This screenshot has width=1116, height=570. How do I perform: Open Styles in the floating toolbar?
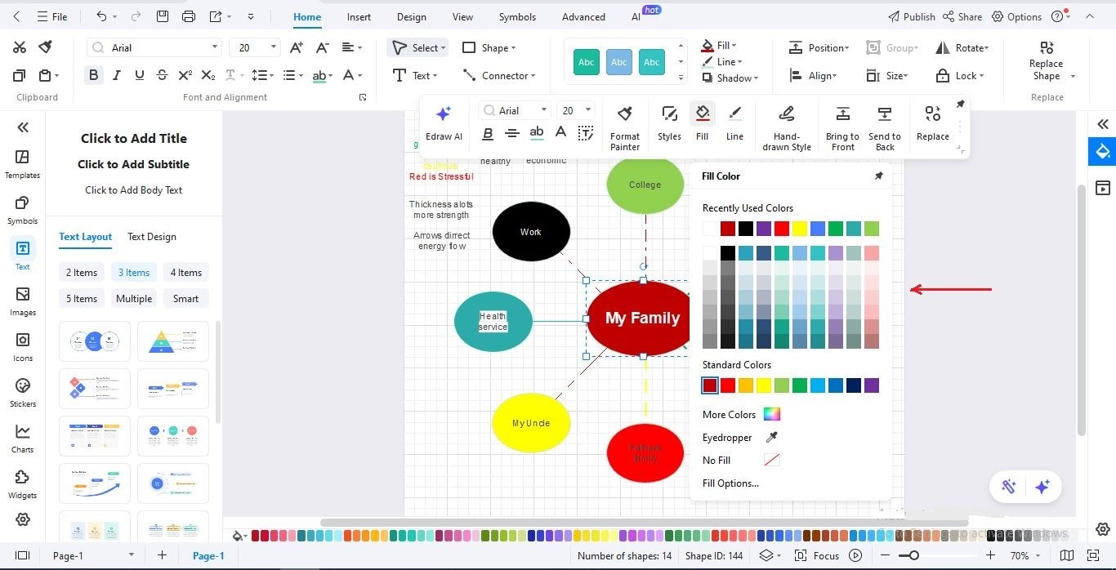coord(669,123)
